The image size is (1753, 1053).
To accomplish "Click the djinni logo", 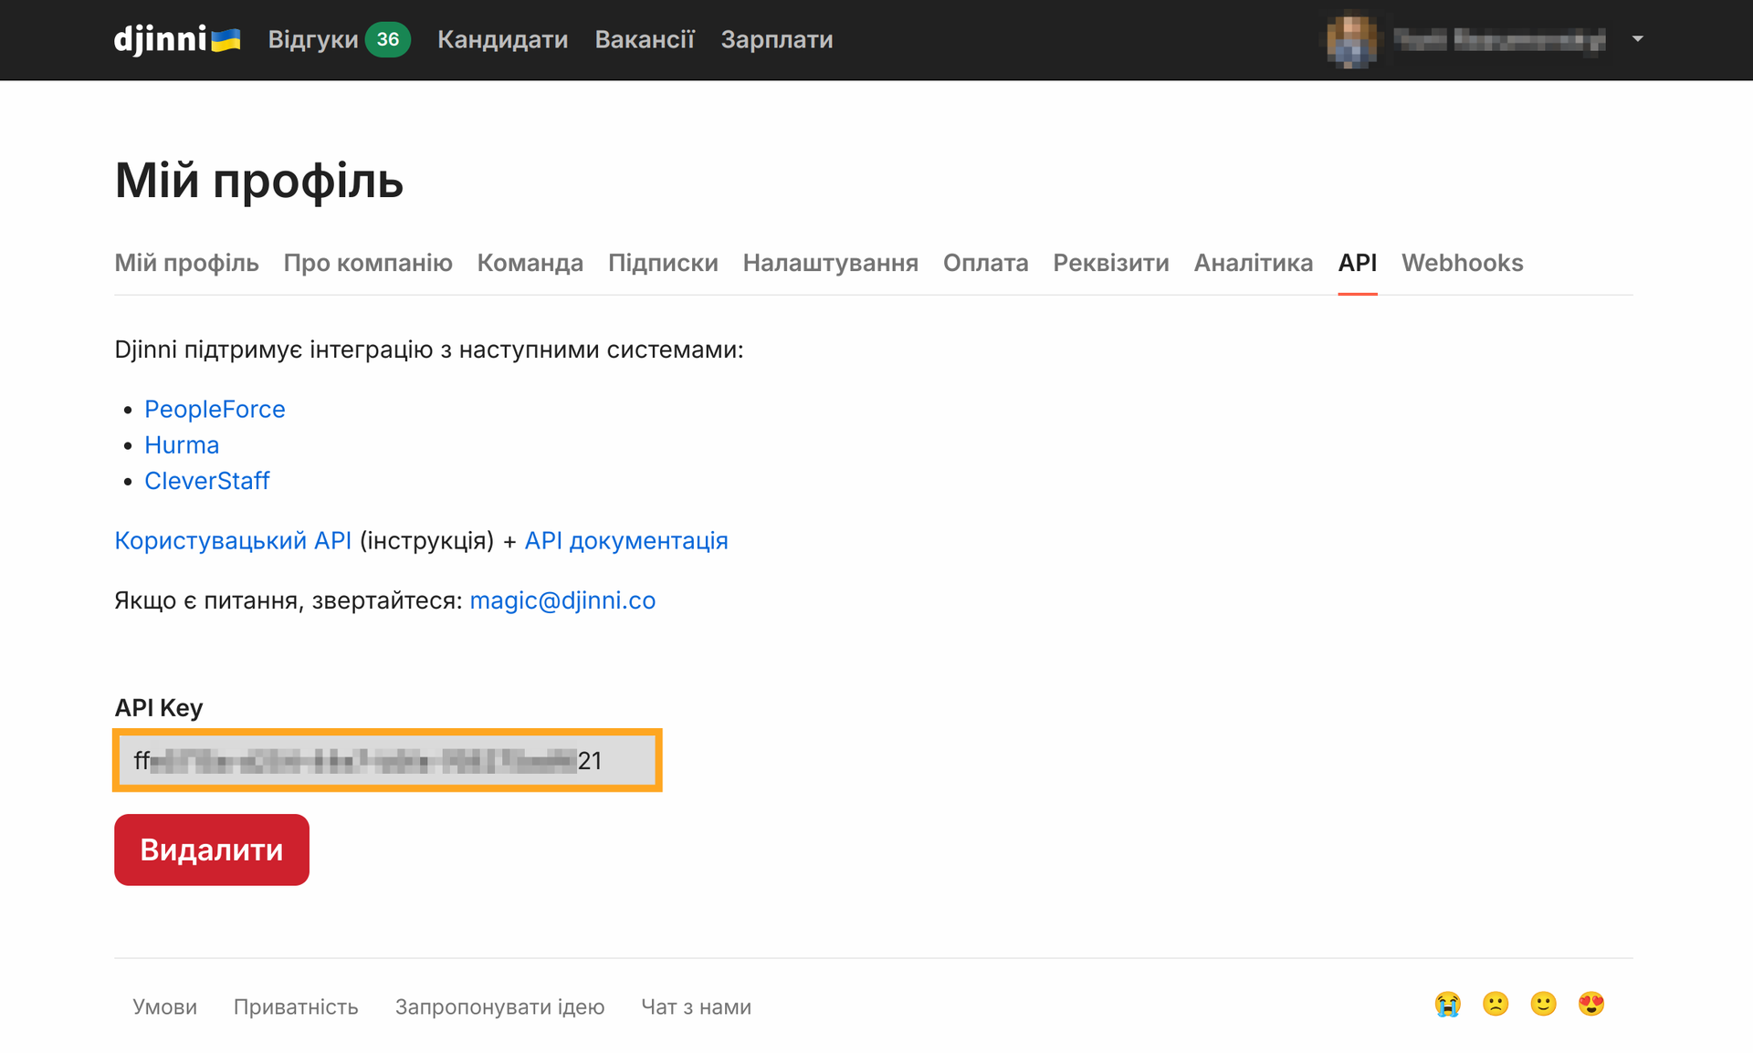I will coord(177,39).
